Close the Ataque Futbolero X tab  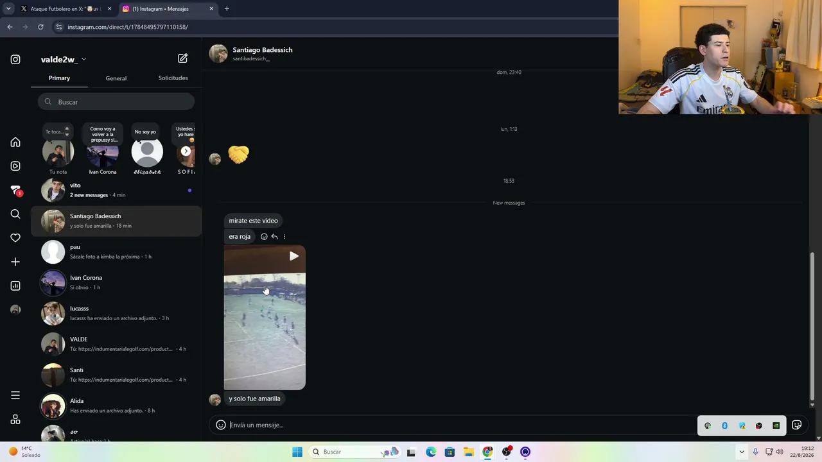(109, 9)
